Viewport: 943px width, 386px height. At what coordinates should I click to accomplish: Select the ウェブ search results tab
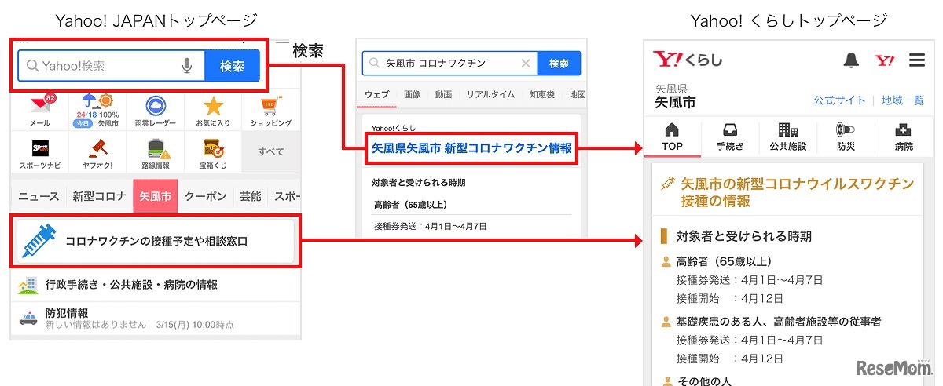click(x=376, y=94)
